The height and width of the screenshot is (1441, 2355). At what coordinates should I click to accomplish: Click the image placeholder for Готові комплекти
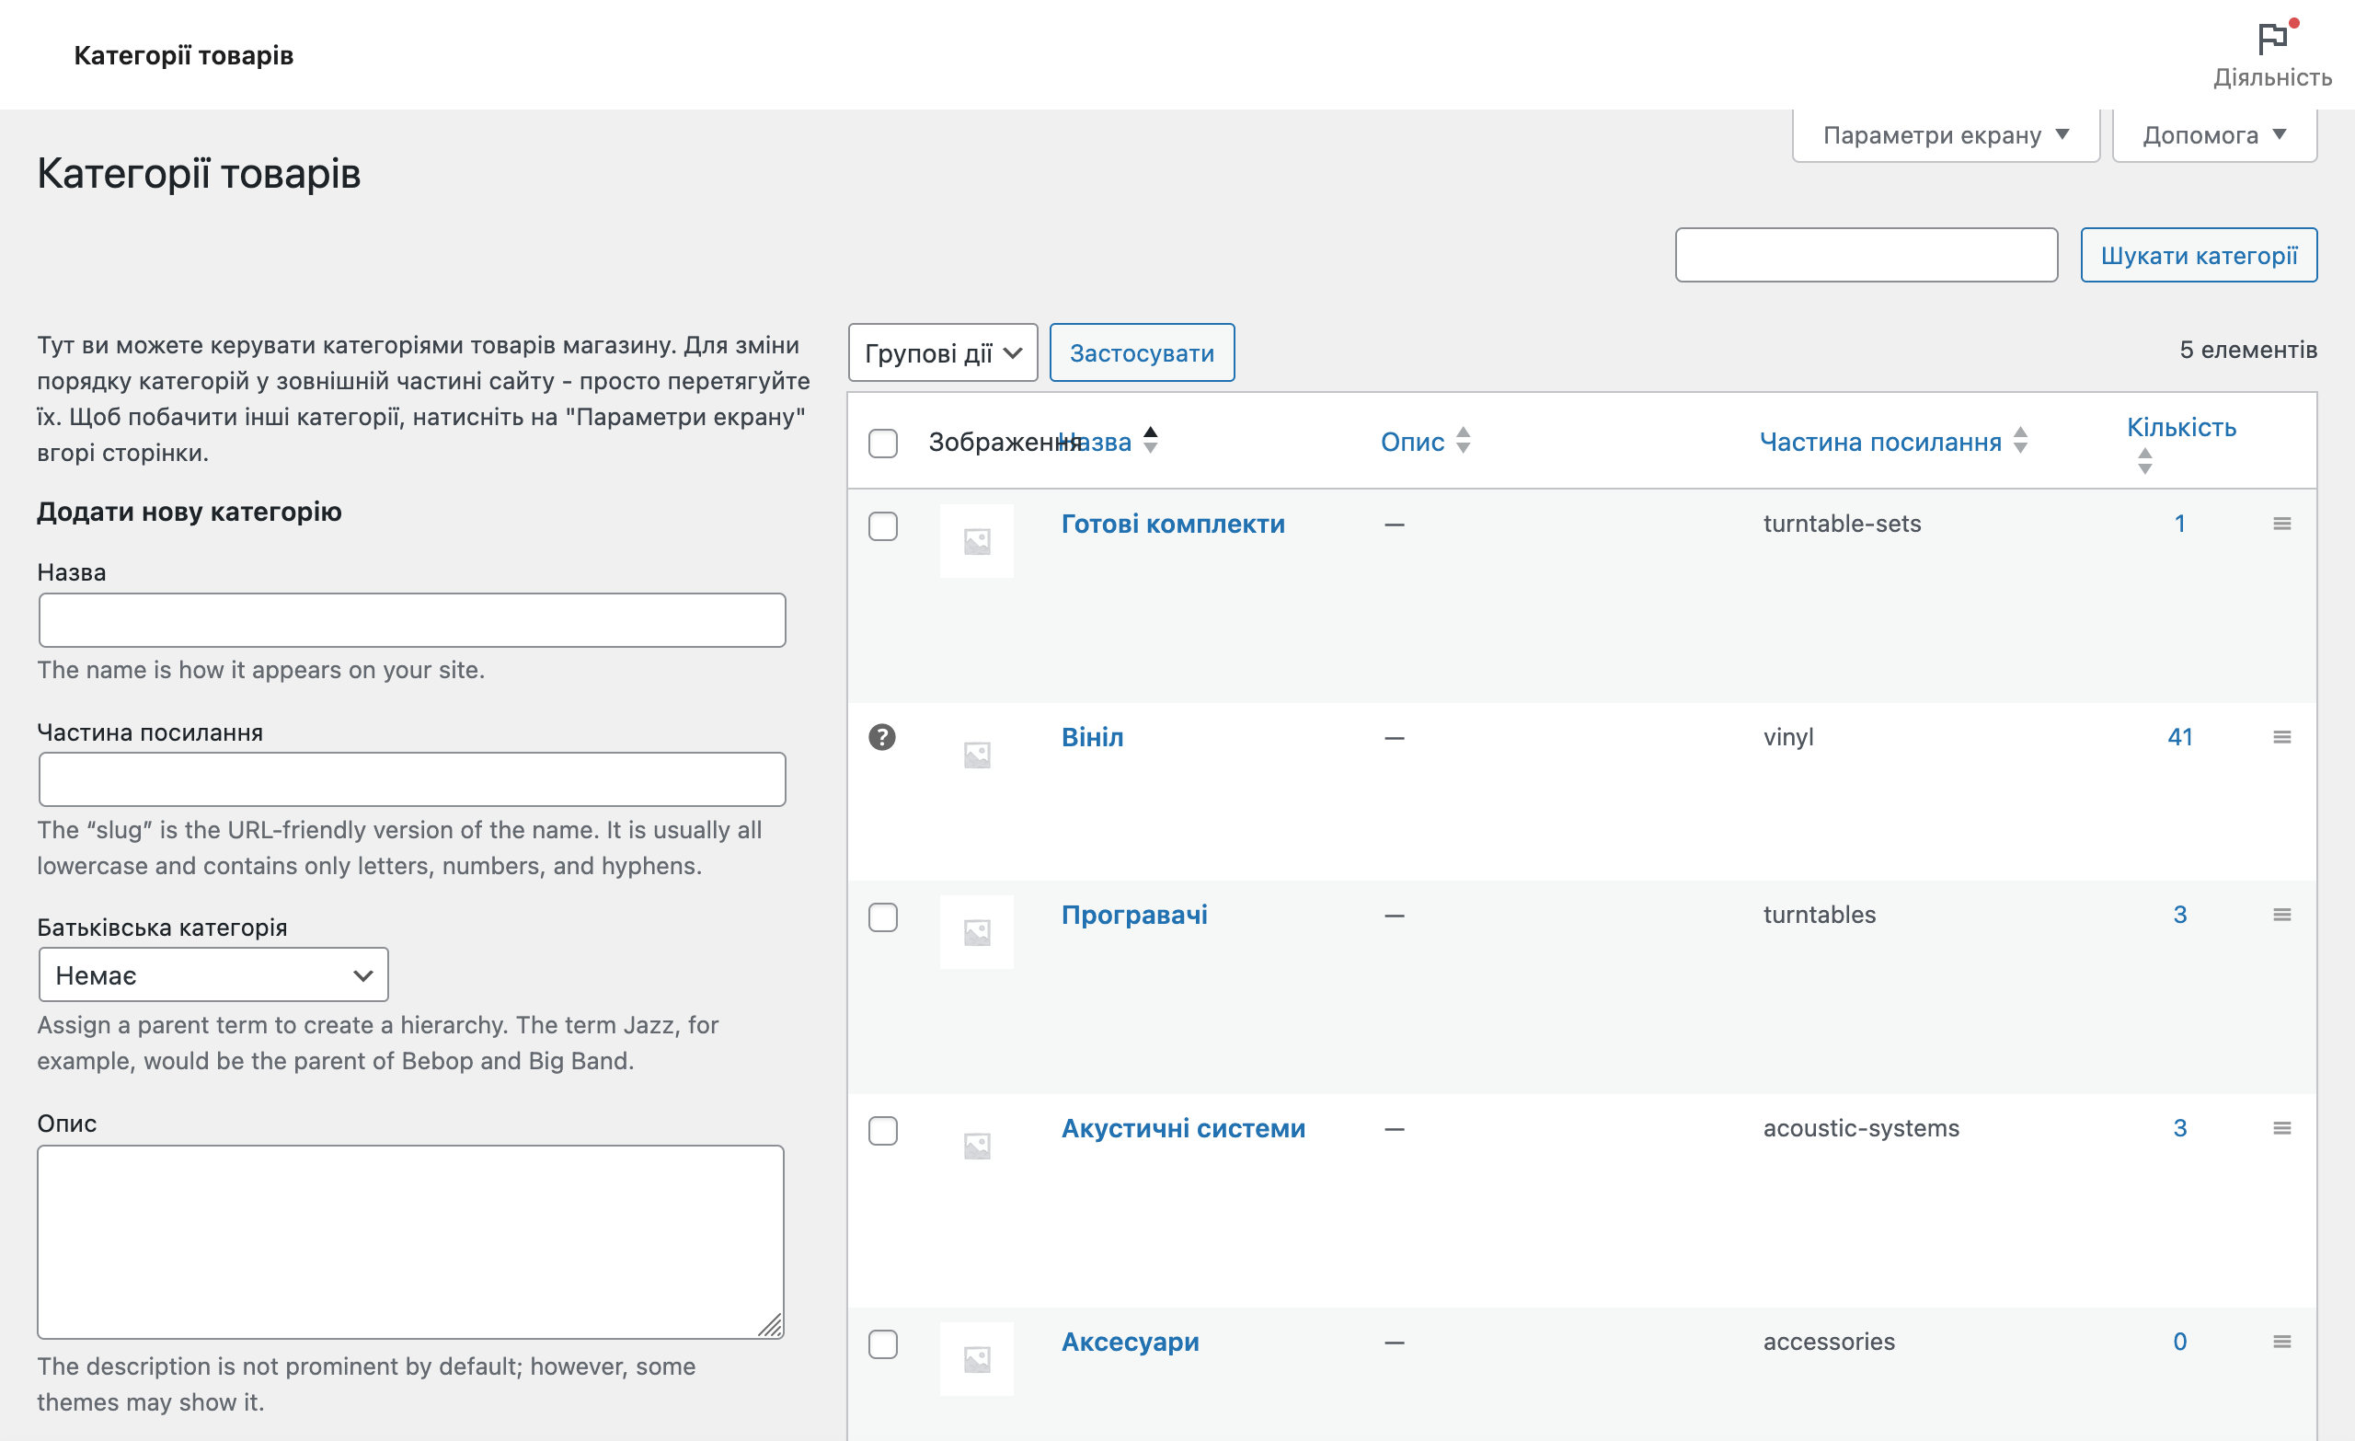pos(977,540)
